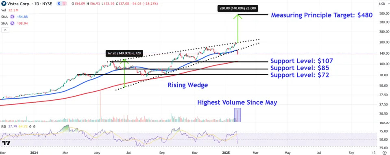
Task: Collapse the indicator legend with the chevron
Action: click(5, 30)
